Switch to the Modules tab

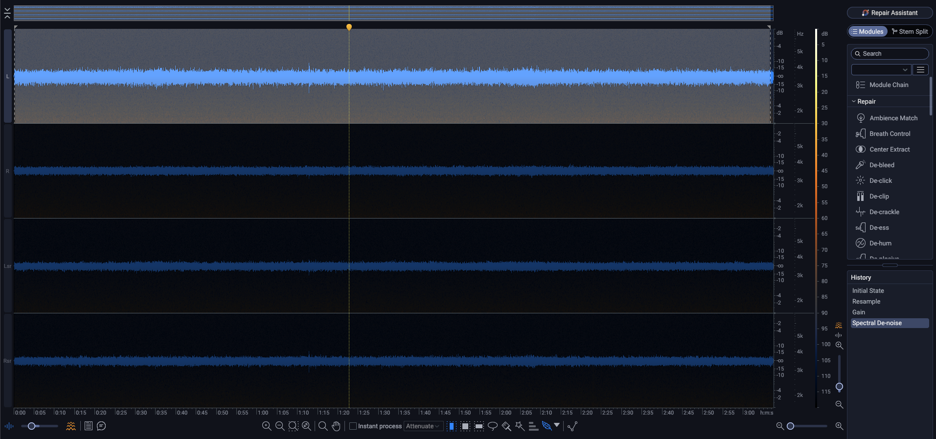tap(868, 31)
